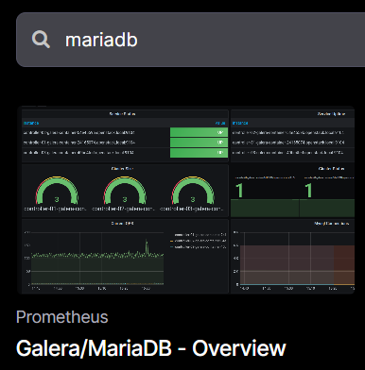This screenshot has width=365, height=370.
Task: Open the Galera/MariaDB - Overview dashboard title
Action: click(151, 348)
